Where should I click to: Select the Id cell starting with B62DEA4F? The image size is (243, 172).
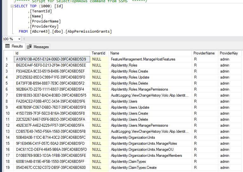pos(51,65)
